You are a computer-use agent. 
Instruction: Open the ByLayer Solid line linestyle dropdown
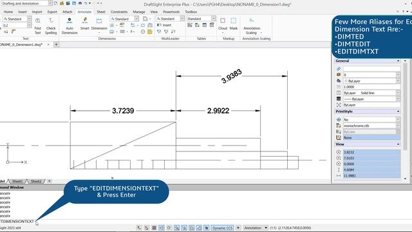[398, 93]
